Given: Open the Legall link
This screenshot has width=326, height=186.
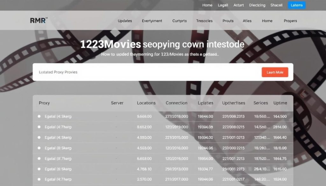Looking at the screenshot, I should point(223,5).
